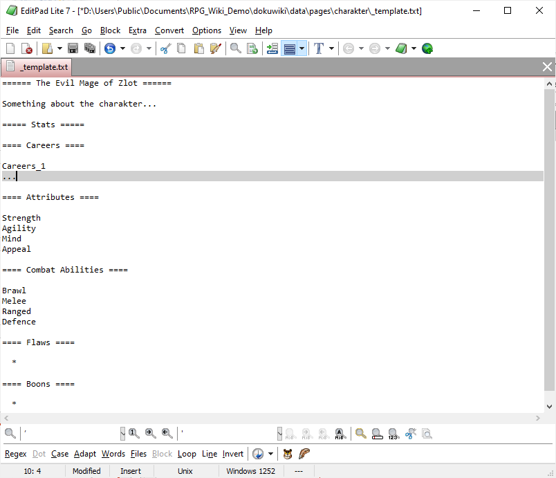556x478 pixels.
Task: Open the Edit menu
Action: [34, 30]
